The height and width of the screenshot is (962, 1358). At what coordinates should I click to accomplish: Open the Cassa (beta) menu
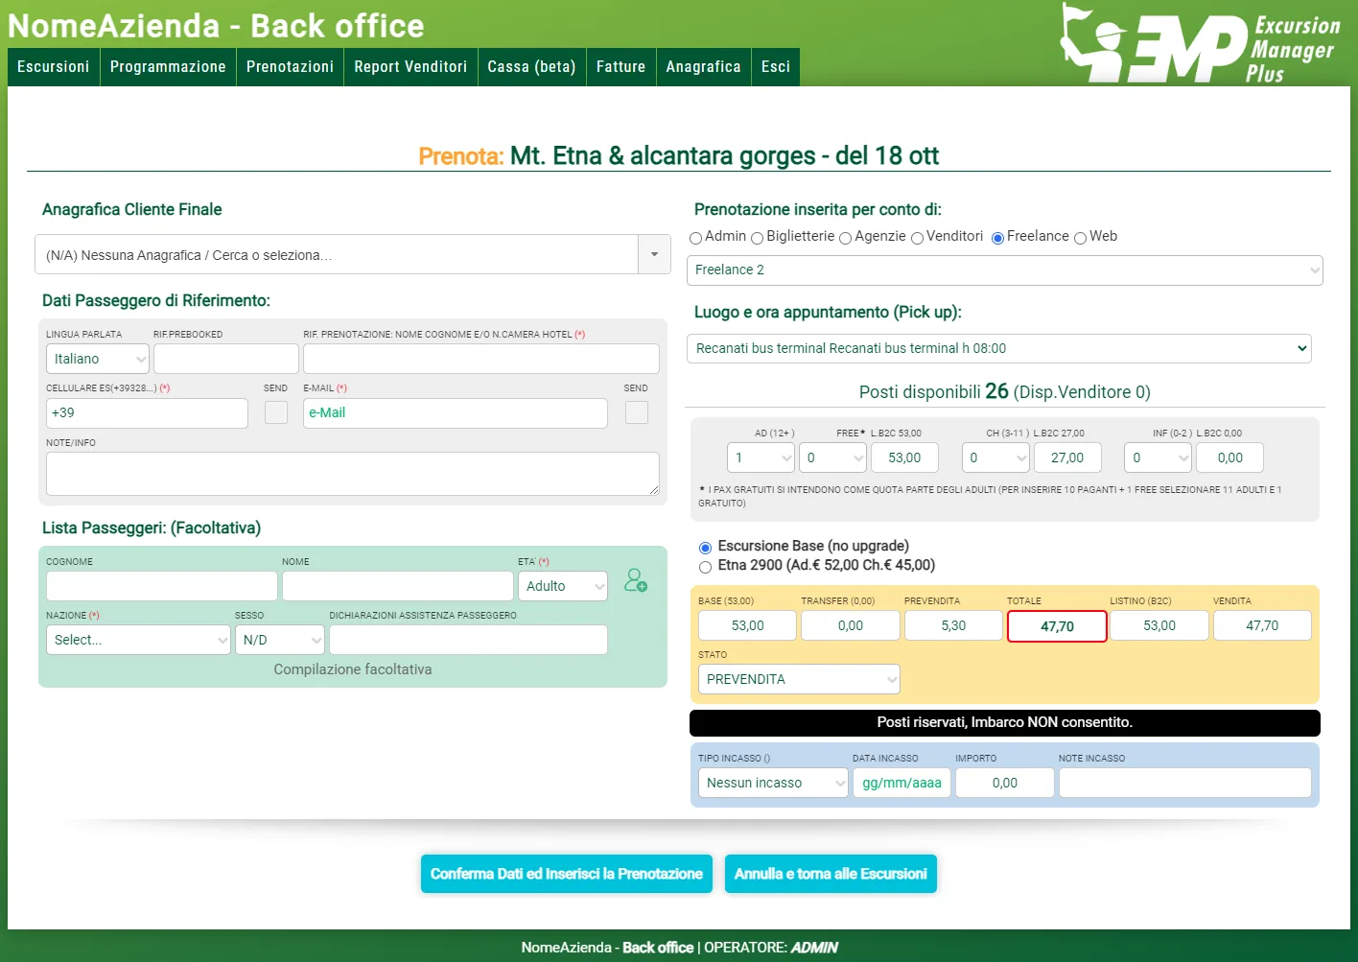[531, 67]
